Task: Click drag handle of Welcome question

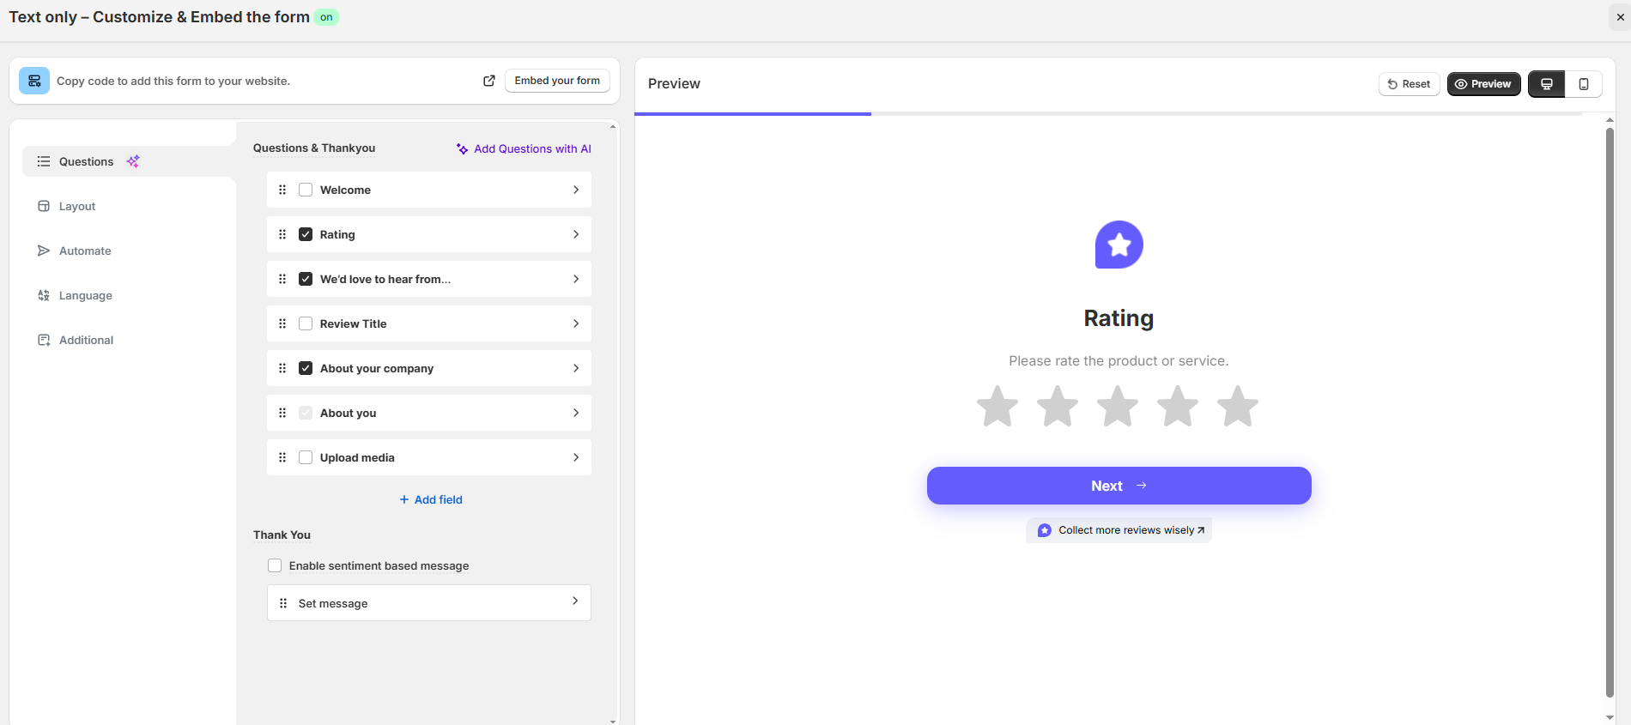Action: tap(282, 190)
